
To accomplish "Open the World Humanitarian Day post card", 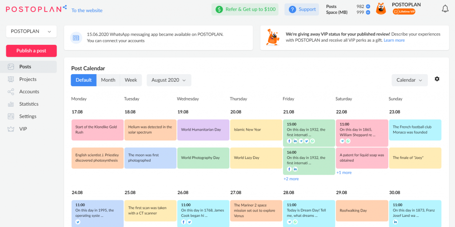I will [203, 130].
